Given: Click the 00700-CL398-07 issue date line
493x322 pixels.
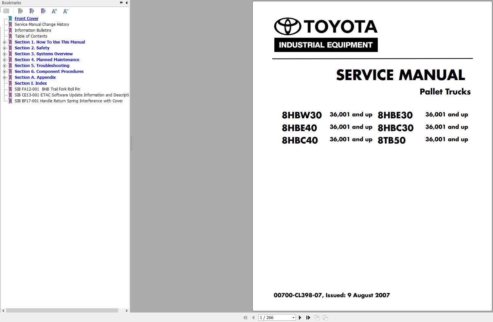Looking at the screenshot, I should [332, 295].
